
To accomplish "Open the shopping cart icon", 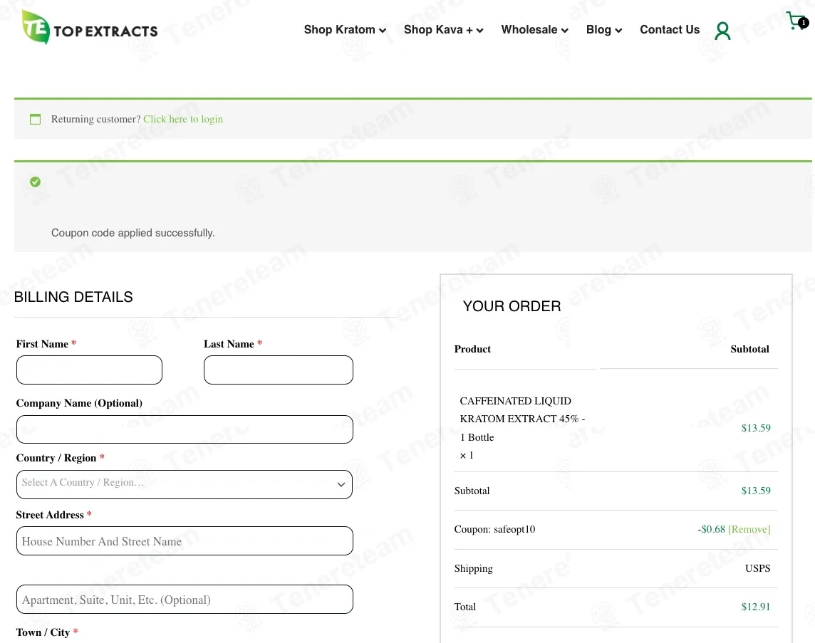I will [x=794, y=21].
